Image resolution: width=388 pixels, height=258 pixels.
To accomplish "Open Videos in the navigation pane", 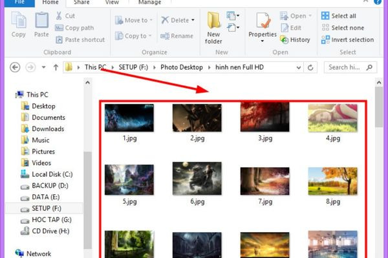I will [36, 163].
